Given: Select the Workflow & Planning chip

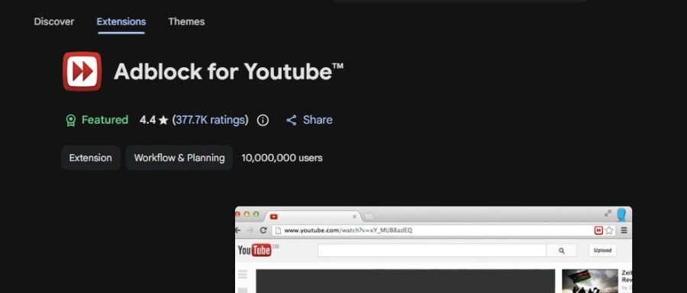Looking at the screenshot, I should point(179,158).
